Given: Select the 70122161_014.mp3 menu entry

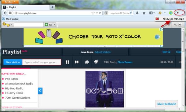Looking at the screenshot, I should [x=170, y=19].
